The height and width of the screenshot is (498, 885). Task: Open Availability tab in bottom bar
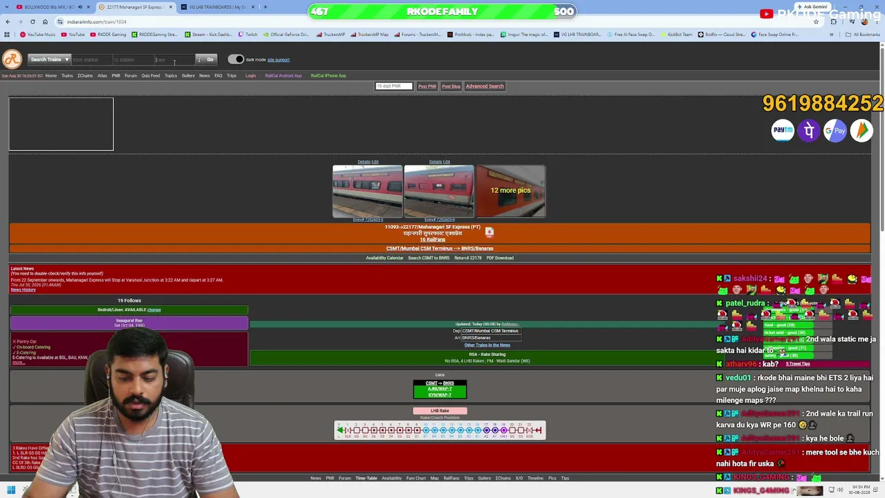point(391,478)
